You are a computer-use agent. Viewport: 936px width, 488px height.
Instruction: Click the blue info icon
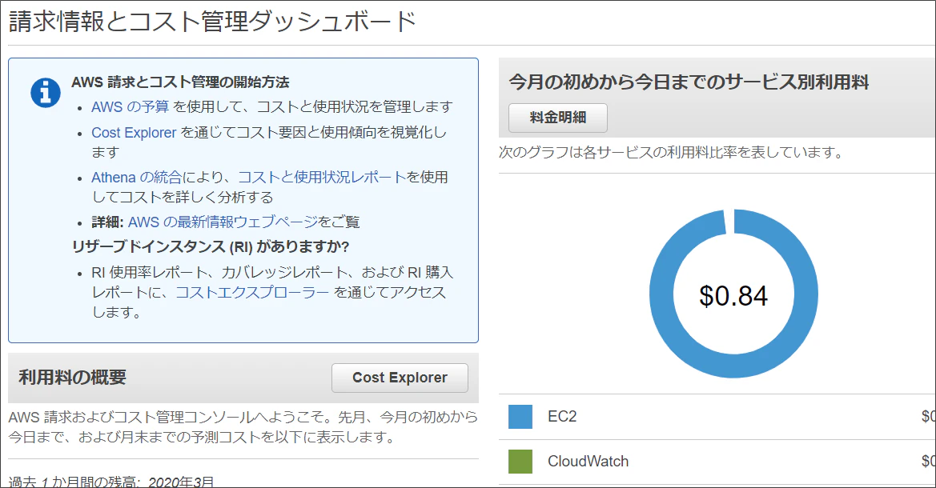(46, 93)
